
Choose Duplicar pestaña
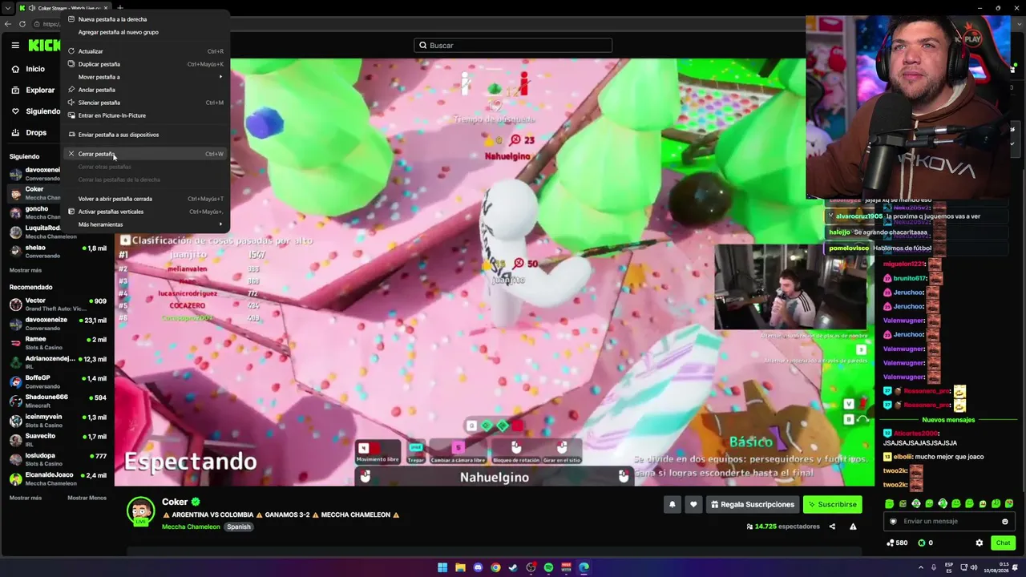146,64
